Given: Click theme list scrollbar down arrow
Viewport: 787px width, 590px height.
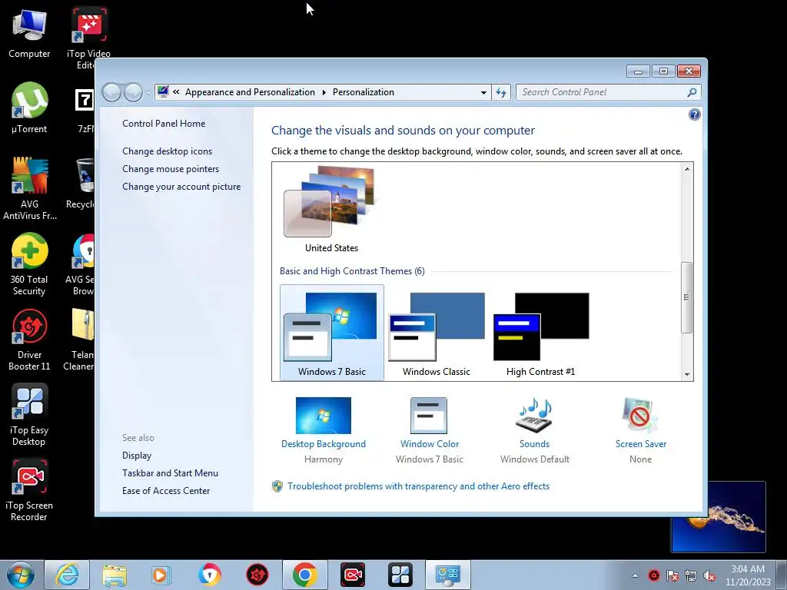Looking at the screenshot, I should (686, 374).
